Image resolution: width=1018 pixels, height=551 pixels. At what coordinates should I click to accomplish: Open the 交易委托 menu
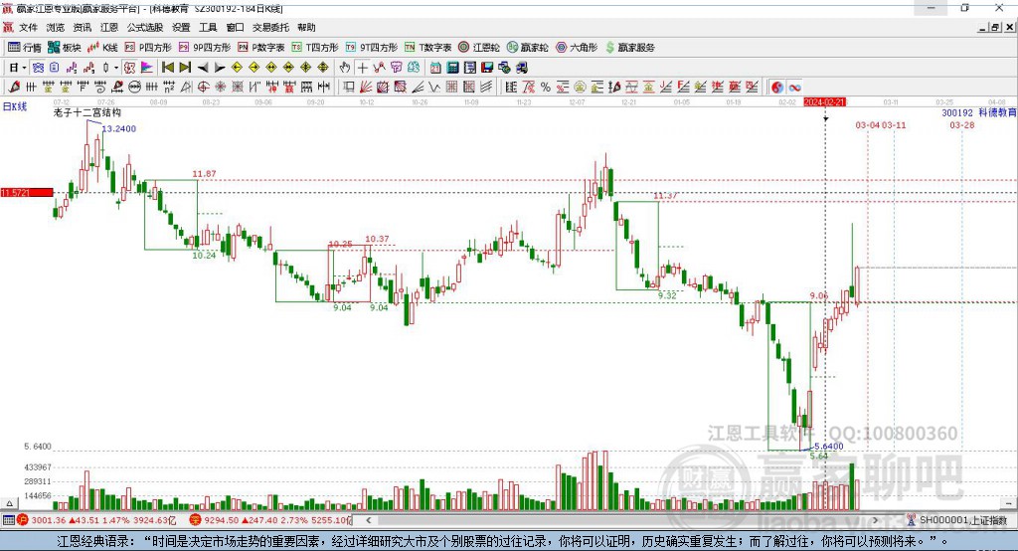click(270, 27)
